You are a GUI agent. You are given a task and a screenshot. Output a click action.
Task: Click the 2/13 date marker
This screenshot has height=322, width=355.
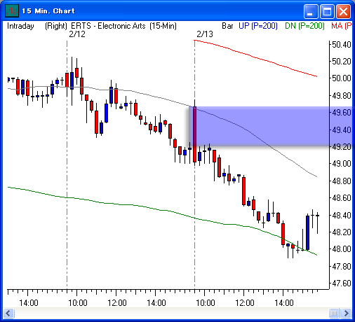(x=205, y=34)
